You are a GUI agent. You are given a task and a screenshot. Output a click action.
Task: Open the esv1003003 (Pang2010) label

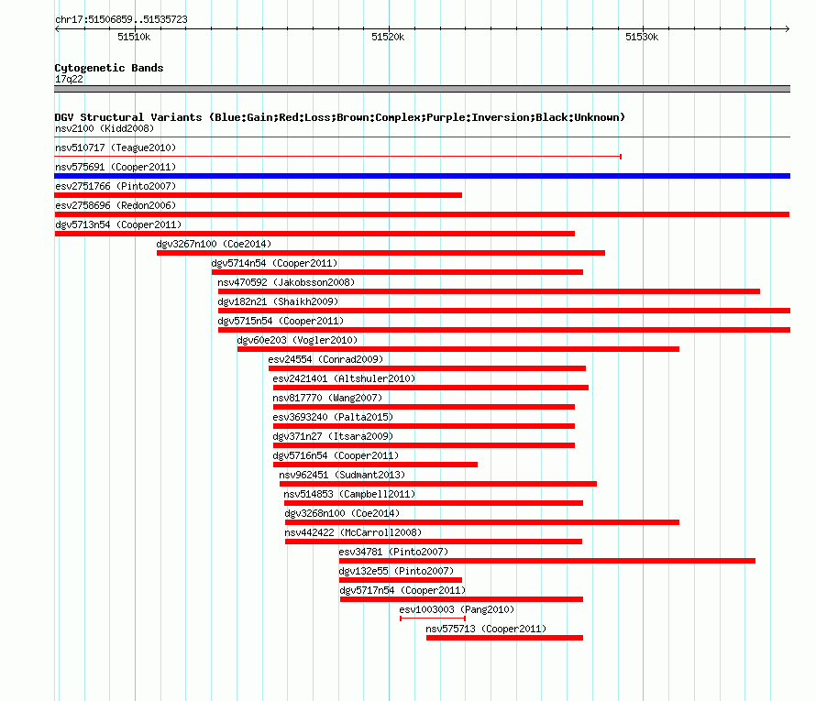pos(457,609)
